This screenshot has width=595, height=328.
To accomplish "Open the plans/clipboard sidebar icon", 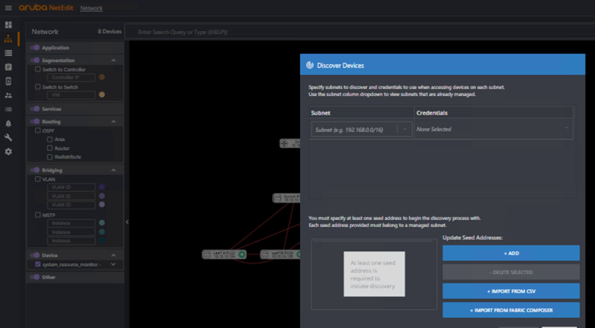I will pos(9,67).
